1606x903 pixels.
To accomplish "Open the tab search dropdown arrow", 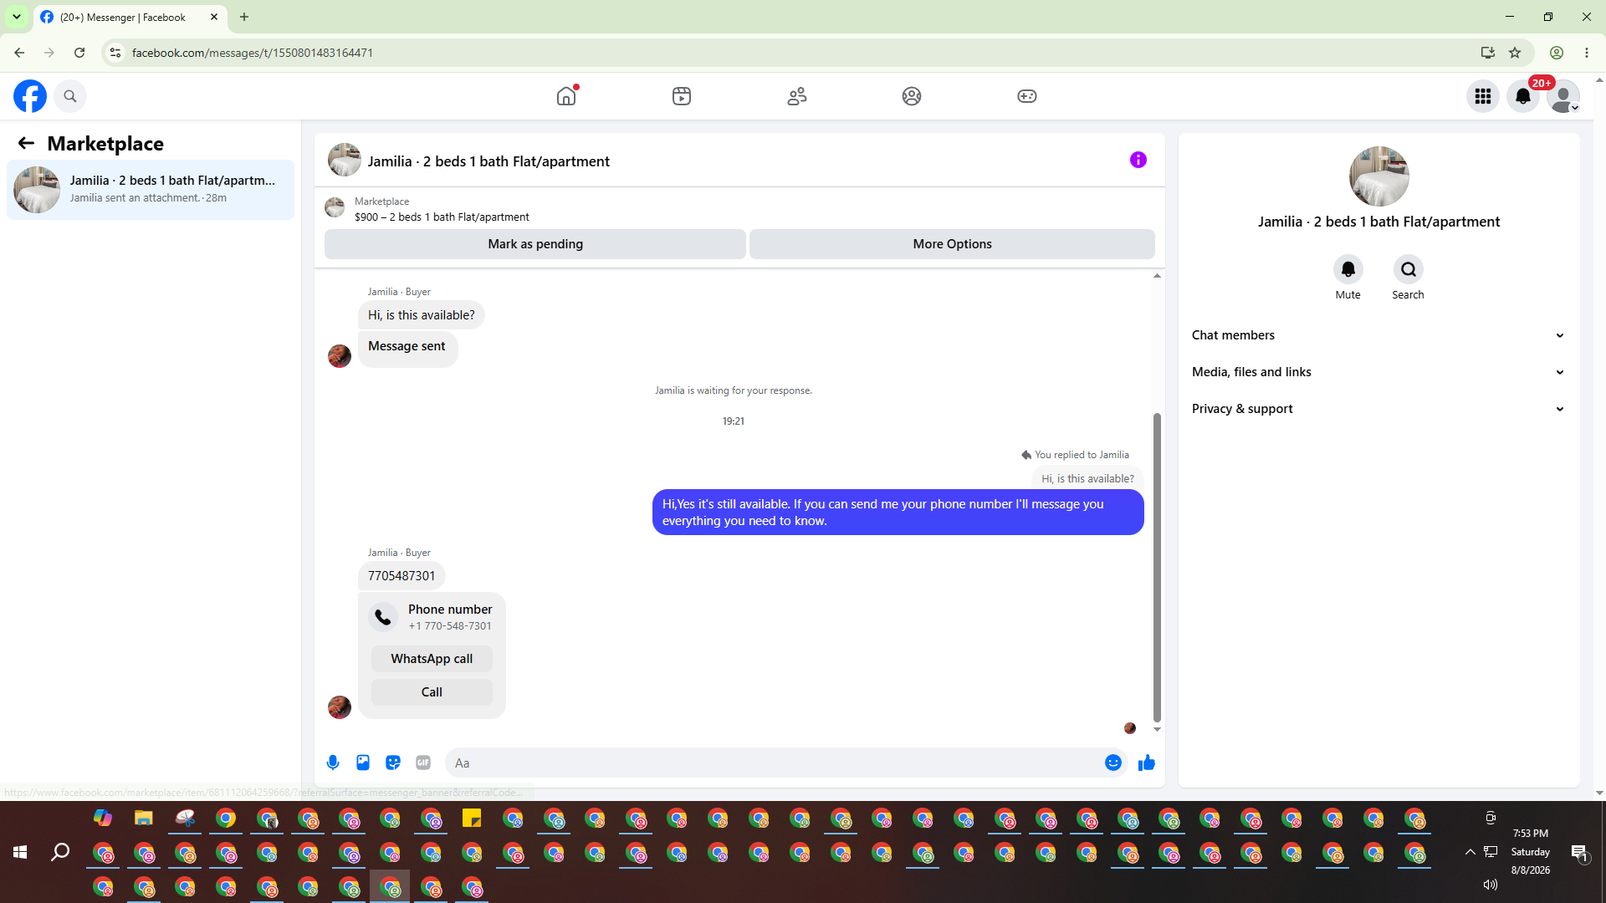I will pyautogui.click(x=17, y=17).
